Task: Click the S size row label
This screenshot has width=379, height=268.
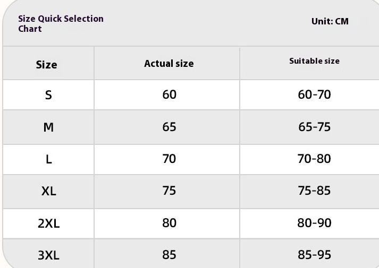Action: (x=48, y=96)
